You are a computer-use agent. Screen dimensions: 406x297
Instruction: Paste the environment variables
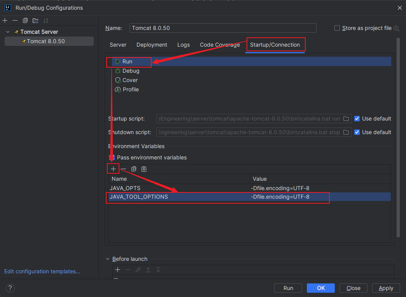[144, 169]
